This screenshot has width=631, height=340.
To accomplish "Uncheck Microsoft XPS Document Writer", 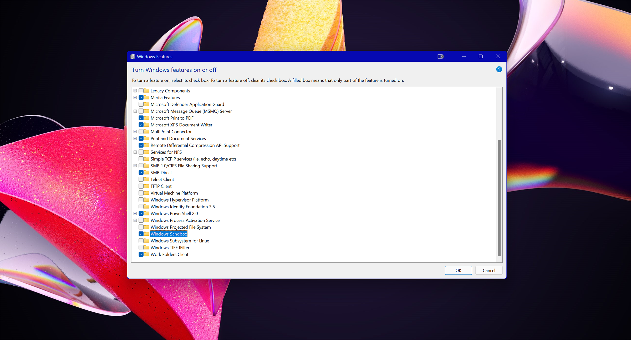I will click(x=141, y=125).
